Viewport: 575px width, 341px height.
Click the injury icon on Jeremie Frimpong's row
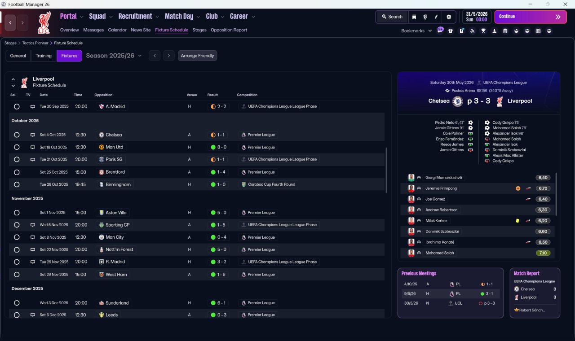click(x=518, y=188)
